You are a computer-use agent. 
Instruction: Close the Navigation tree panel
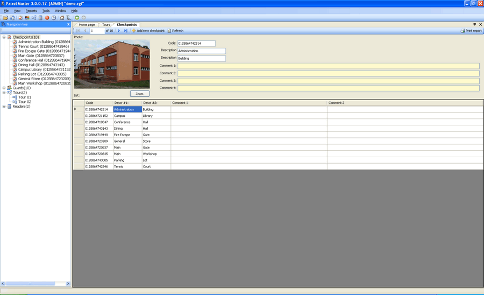pos(68,24)
